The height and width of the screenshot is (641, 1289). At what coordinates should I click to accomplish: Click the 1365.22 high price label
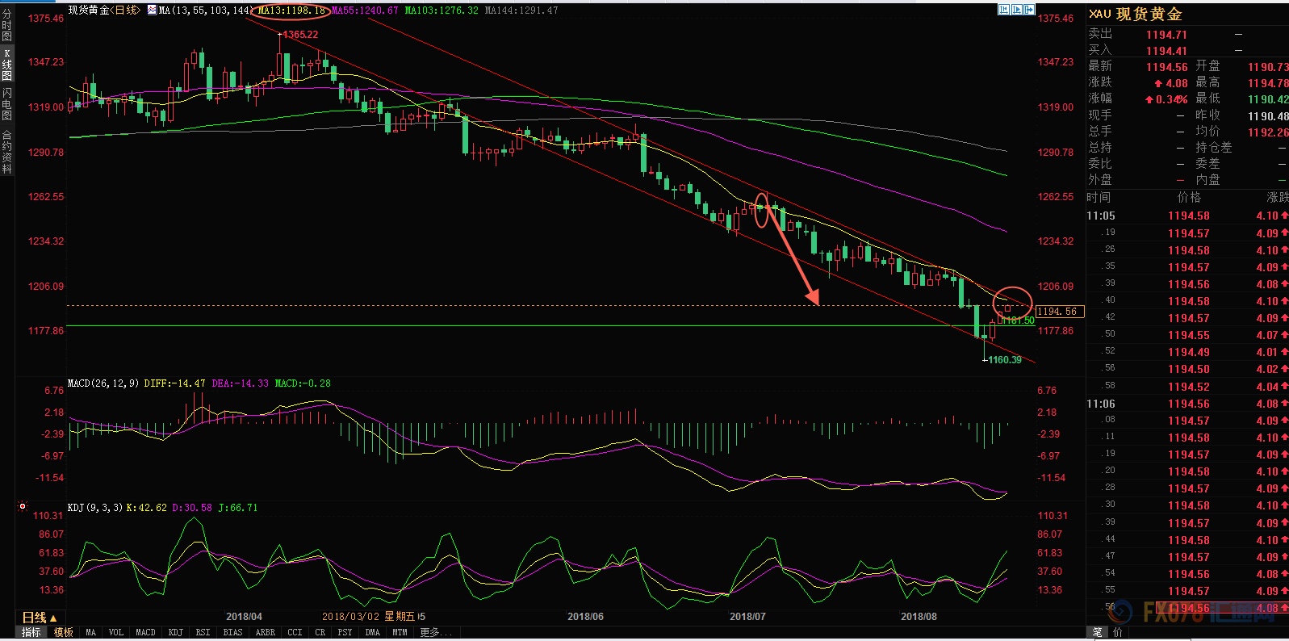300,35
